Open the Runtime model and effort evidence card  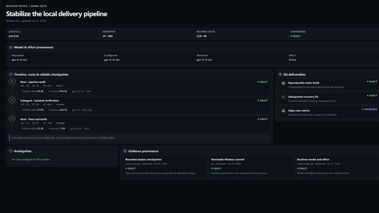coord(337,166)
